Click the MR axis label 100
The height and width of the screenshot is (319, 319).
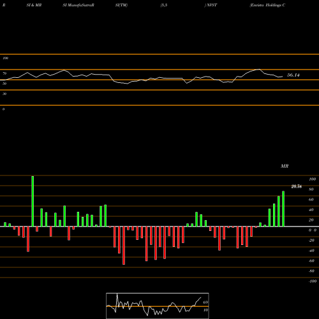tap(312, 179)
